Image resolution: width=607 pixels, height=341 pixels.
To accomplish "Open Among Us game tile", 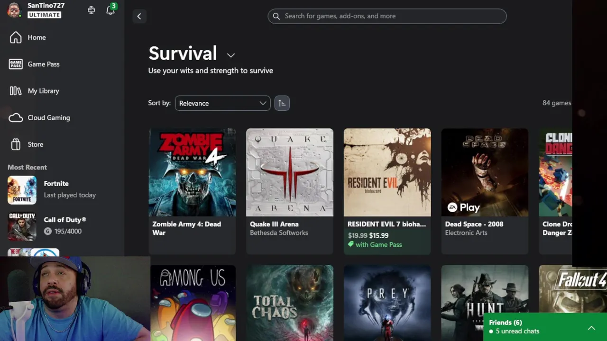I will 192,303.
